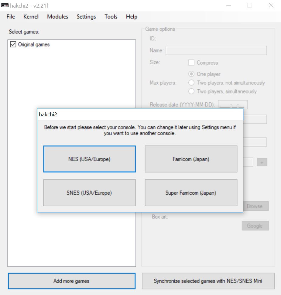
Task: Open the Modules menu
Action: (x=57, y=17)
